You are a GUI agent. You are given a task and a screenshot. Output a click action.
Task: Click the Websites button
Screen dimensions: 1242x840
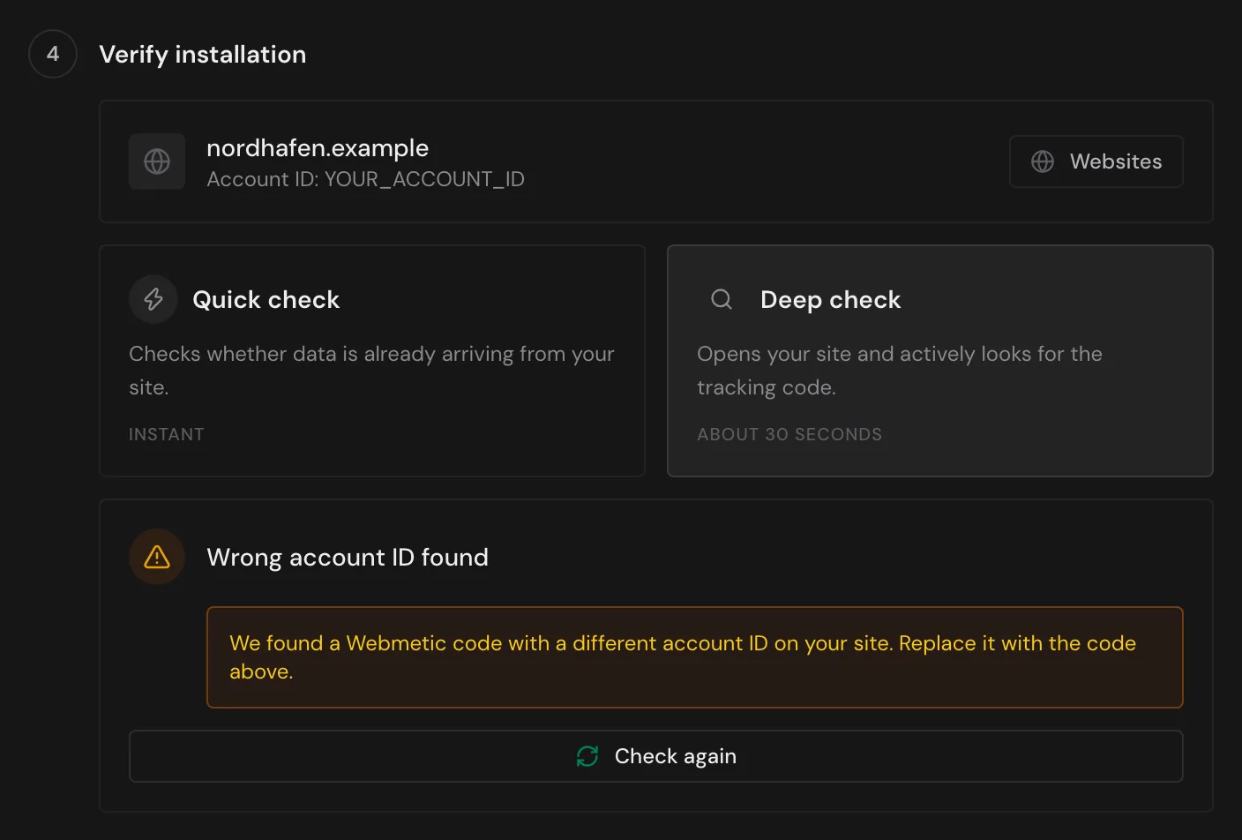[x=1096, y=161]
